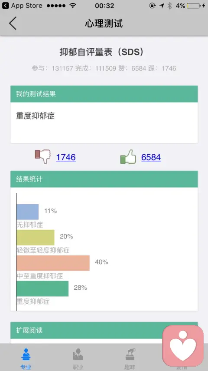Viewport: 208px width, 371px height.
Task: Tap the 结果统计 section header
Action: pyautogui.click(x=104, y=179)
